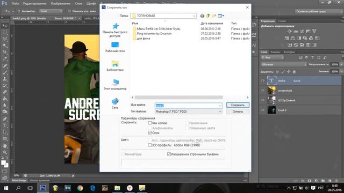Screen dimensions: 344x193
Task: Switch to the 'Каналы' panel tab
Action: (275, 52)
